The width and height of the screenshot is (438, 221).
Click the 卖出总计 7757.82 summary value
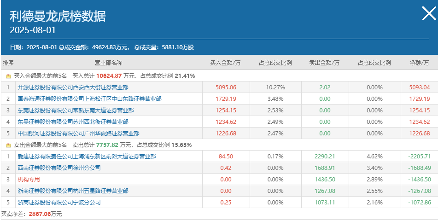(107, 145)
